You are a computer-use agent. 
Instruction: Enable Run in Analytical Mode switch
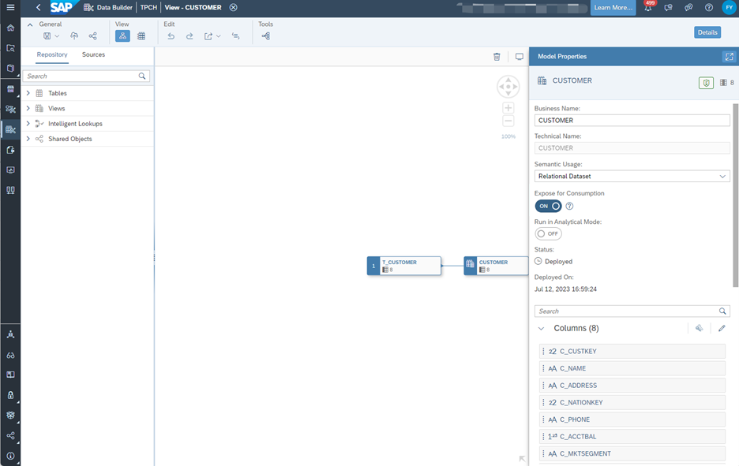[548, 234]
